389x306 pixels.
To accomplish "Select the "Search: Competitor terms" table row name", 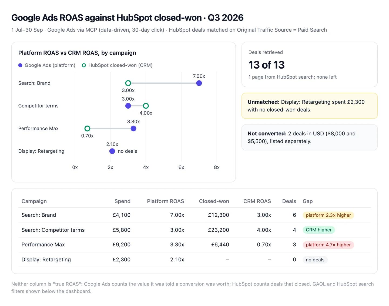I will coord(53,230).
